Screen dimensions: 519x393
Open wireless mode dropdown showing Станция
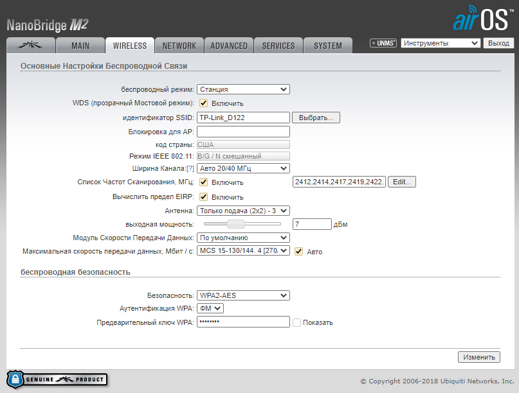[x=243, y=89]
